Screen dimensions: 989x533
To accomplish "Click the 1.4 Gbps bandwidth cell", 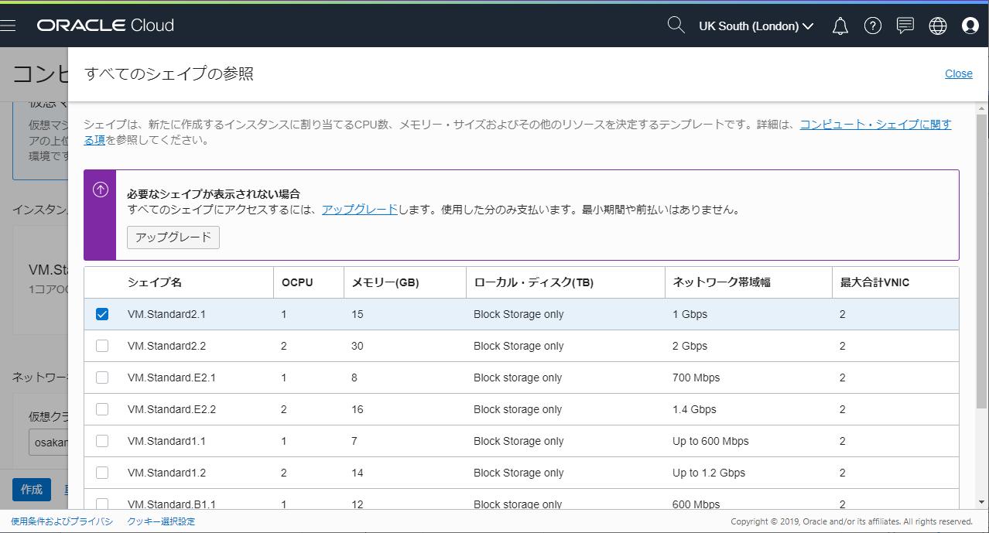I will click(x=694, y=409).
